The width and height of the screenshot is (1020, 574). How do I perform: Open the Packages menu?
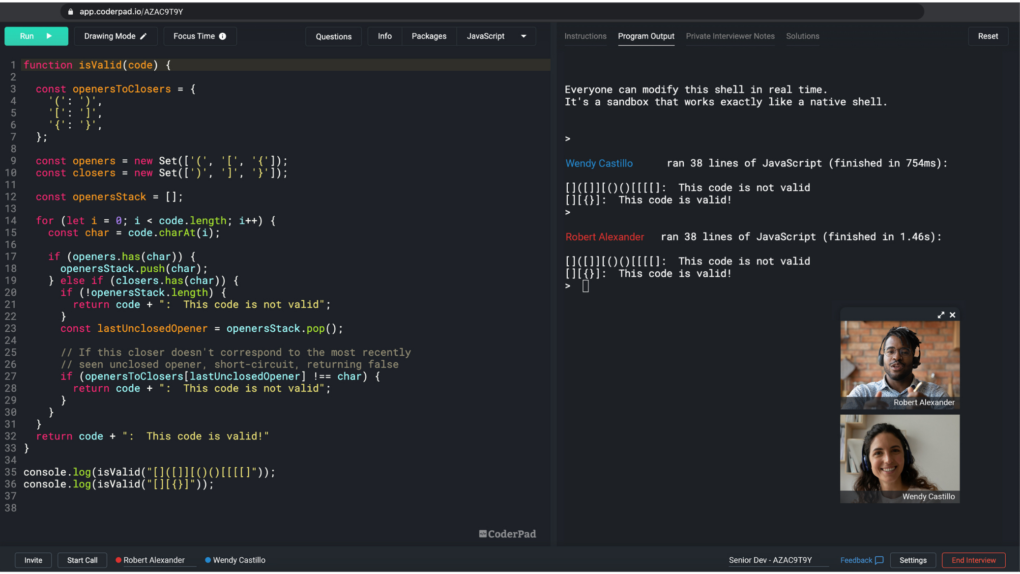tap(429, 36)
